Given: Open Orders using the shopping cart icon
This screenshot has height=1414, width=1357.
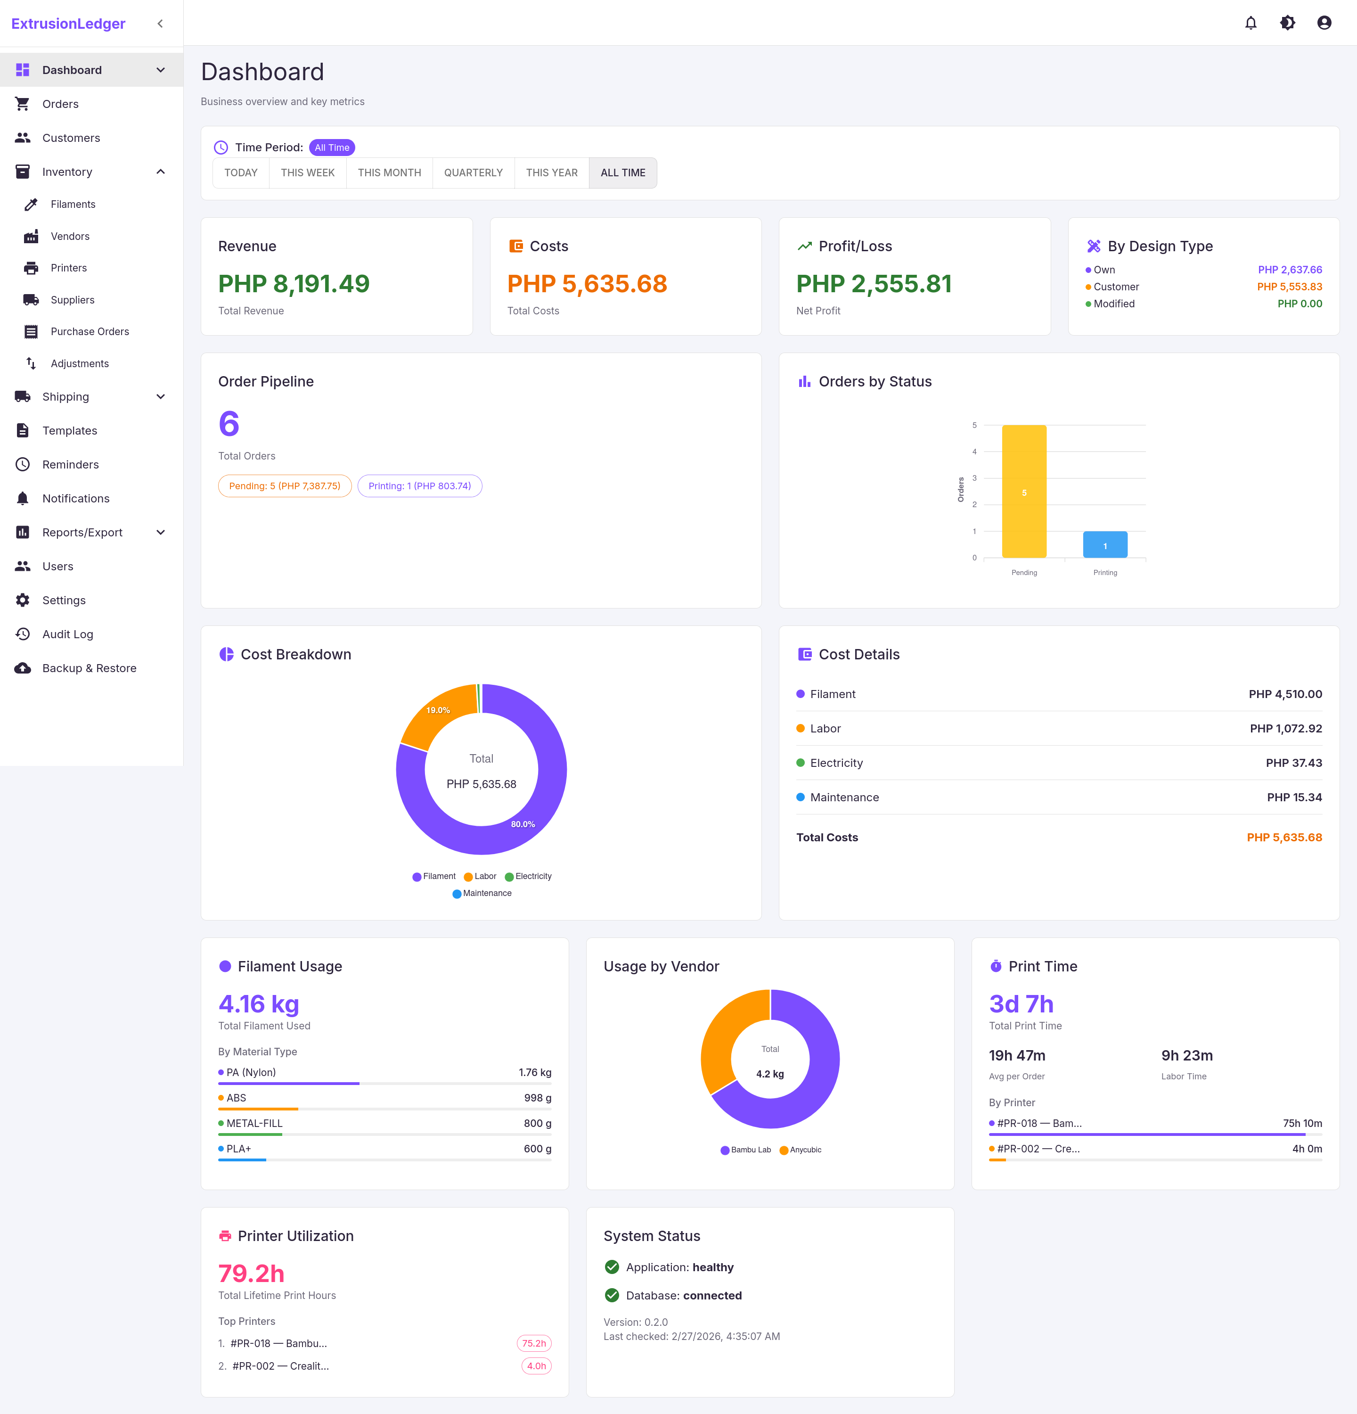Looking at the screenshot, I should [x=23, y=104].
